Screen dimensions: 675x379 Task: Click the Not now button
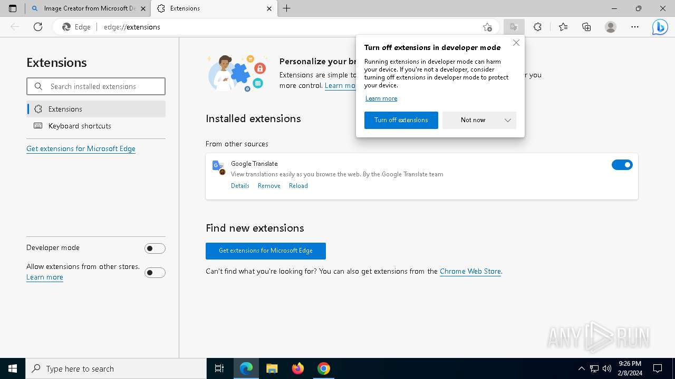pyautogui.click(x=473, y=120)
